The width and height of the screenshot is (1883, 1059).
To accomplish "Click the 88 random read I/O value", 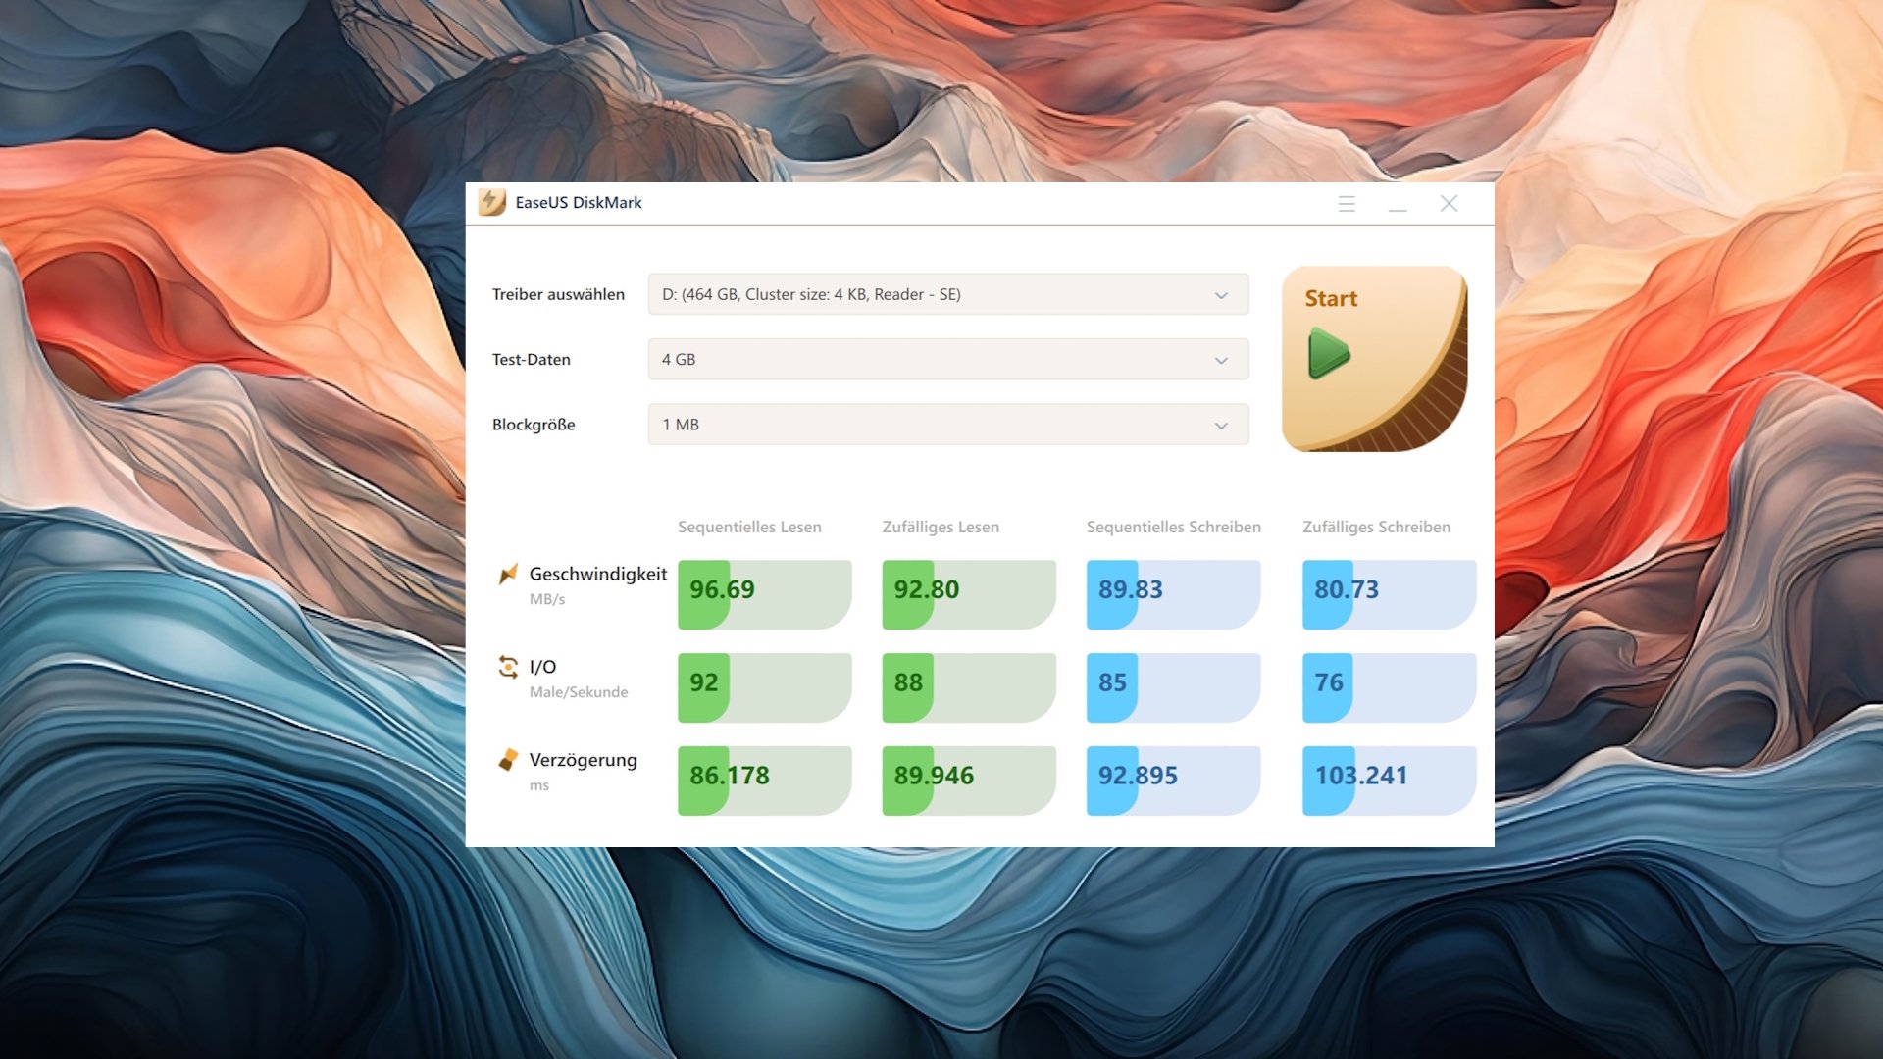I will (908, 683).
